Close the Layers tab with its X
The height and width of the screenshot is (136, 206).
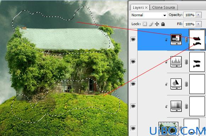146,8
